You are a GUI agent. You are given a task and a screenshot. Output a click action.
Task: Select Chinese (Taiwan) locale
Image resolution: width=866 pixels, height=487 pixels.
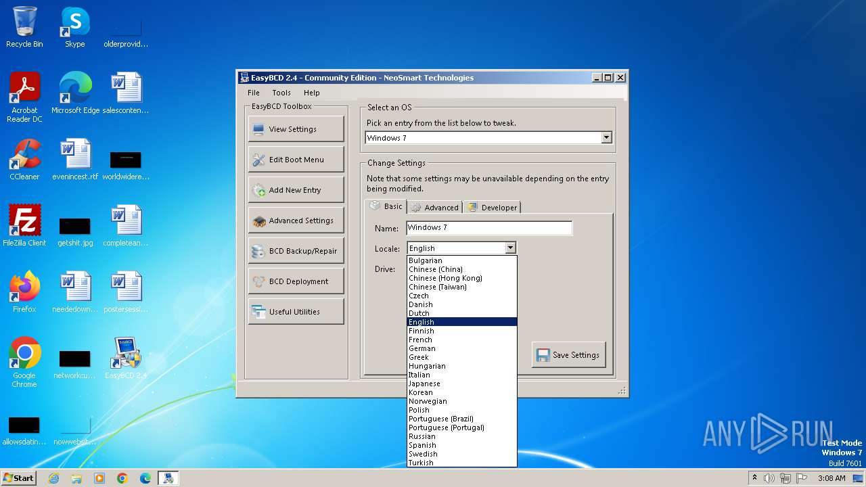[462, 287]
